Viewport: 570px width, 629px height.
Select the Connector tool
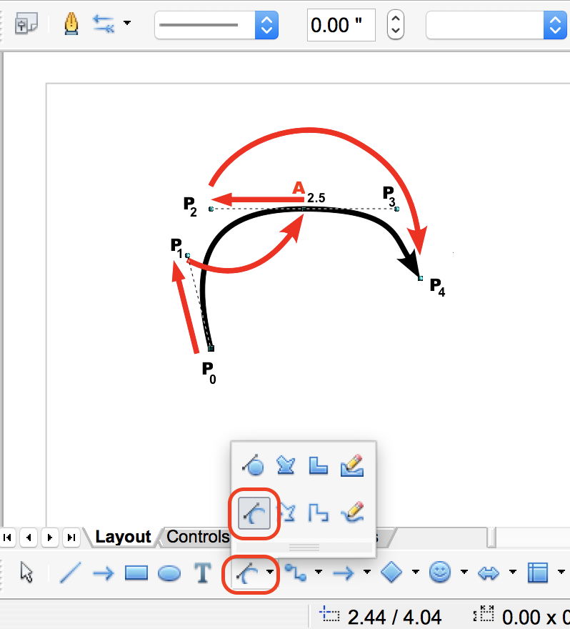click(296, 573)
